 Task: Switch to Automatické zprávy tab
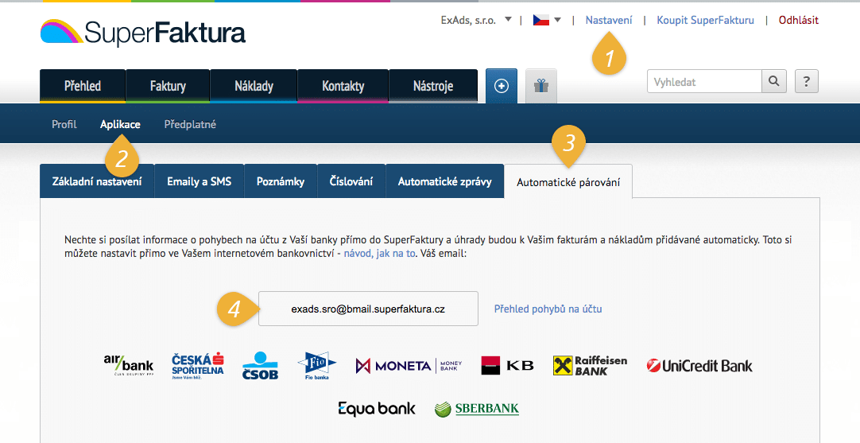click(x=445, y=181)
